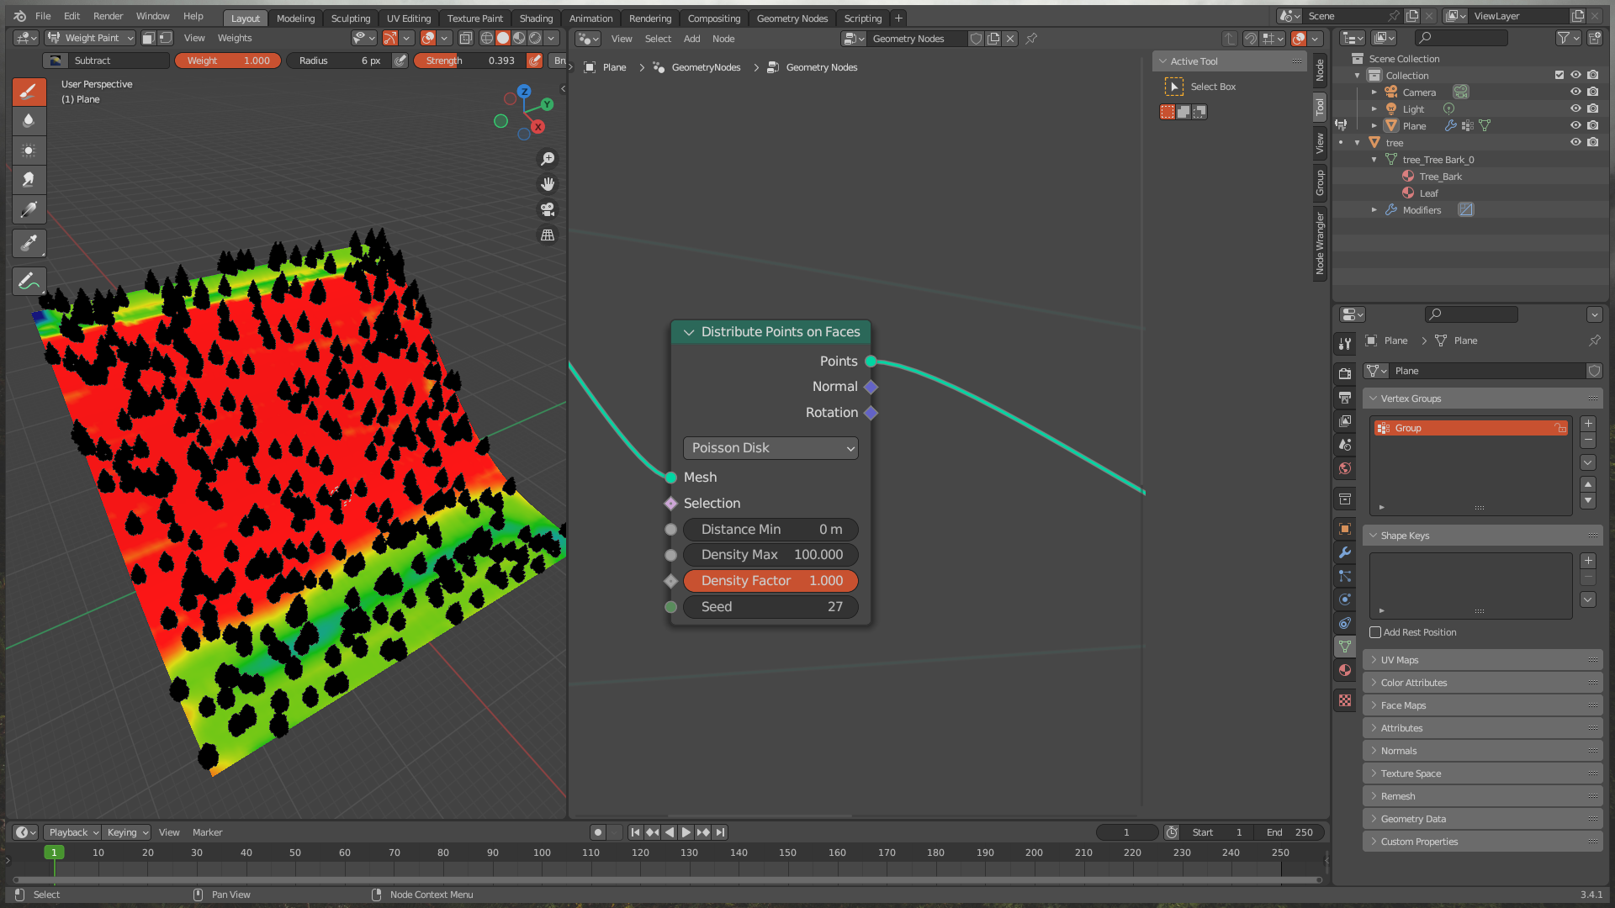Open the Weight Paint mode dropdown
The image size is (1615, 908).
91,38
